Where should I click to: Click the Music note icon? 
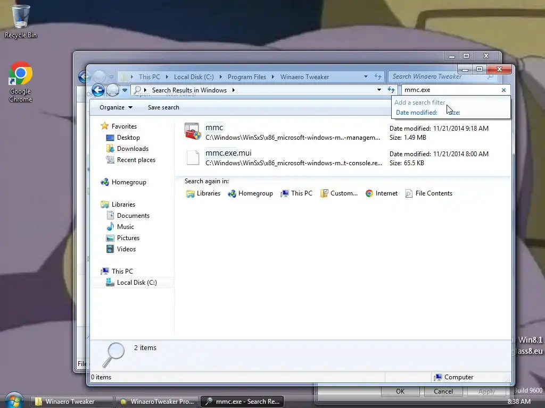(x=110, y=226)
